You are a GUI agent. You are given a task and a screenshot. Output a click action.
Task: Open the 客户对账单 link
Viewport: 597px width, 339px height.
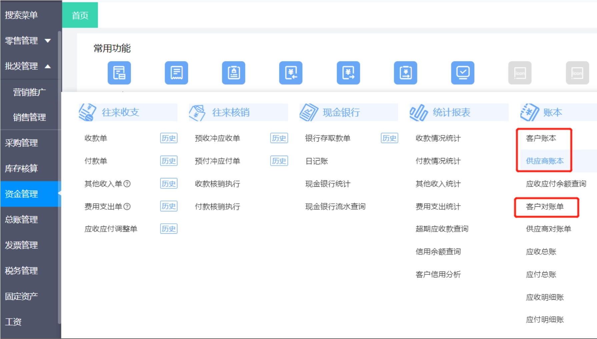point(545,207)
